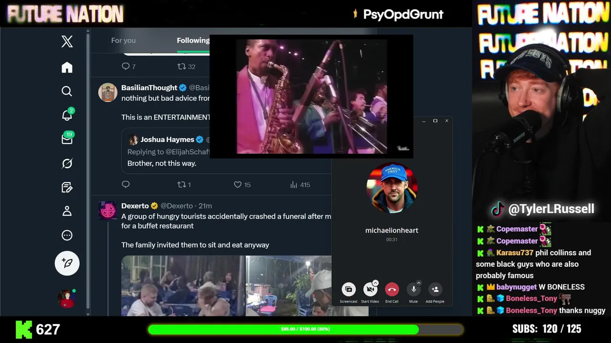
Task: Click the SUBS: 120 / 125 counter
Action: point(547,329)
